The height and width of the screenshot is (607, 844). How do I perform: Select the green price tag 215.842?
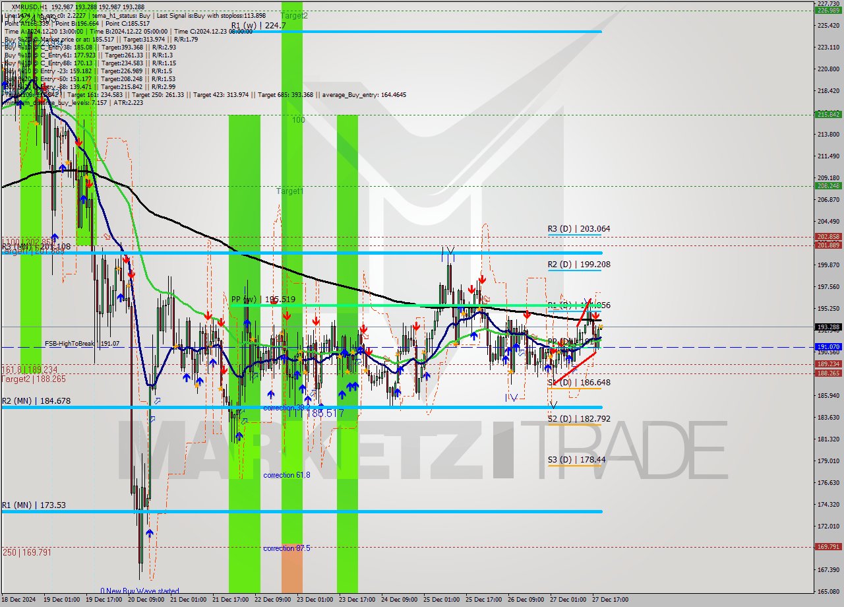(828, 114)
